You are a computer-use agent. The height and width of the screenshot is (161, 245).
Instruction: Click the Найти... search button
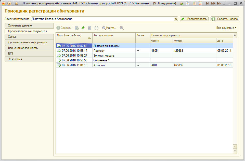pos(109,28)
